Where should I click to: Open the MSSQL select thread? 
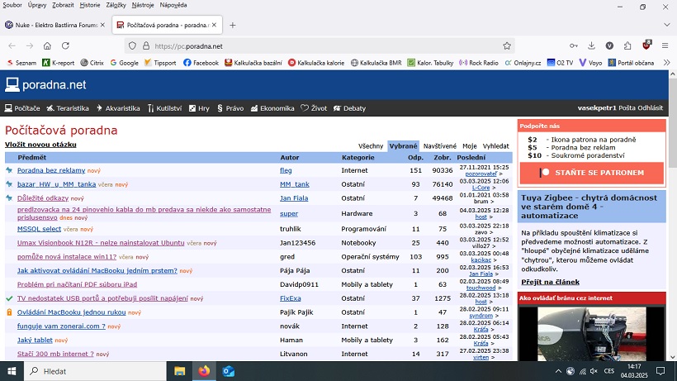point(39,229)
